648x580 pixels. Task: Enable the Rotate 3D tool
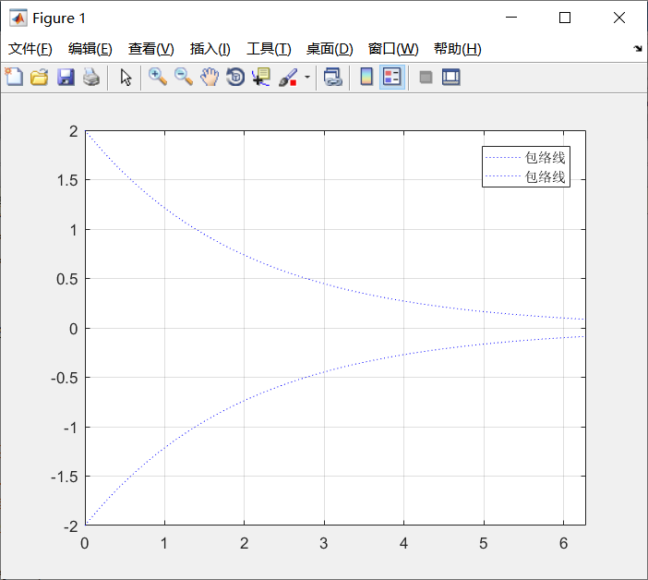tap(235, 78)
